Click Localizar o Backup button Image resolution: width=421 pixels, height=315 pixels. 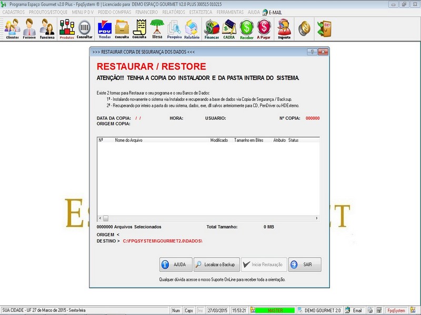[217, 265]
